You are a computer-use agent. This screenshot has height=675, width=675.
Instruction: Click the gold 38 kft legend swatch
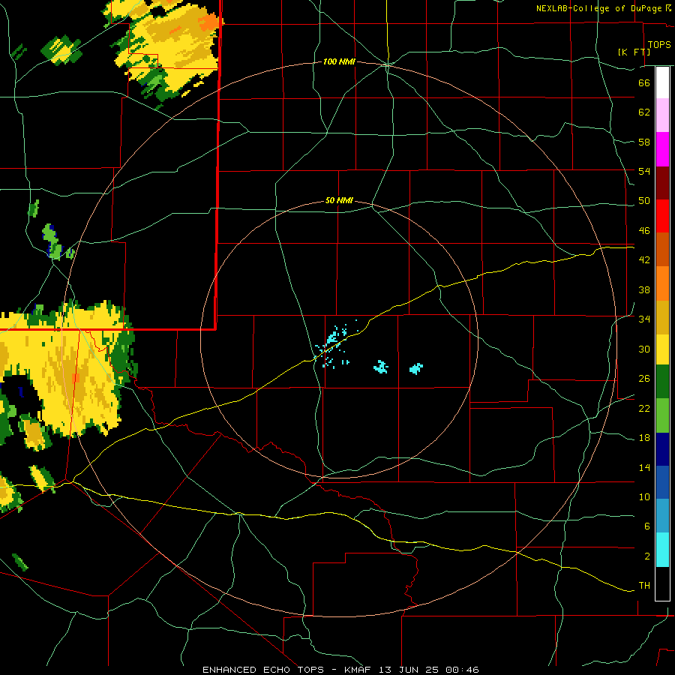click(x=662, y=316)
